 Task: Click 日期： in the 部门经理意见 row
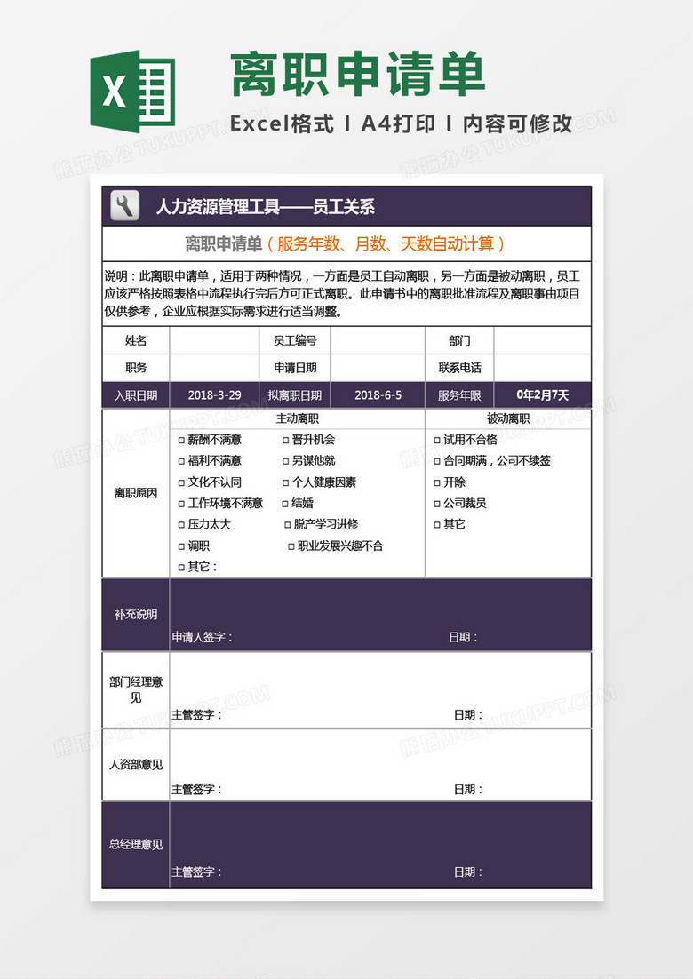tap(467, 715)
